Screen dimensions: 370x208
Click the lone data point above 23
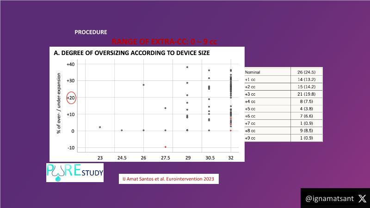click(x=100, y=127)
